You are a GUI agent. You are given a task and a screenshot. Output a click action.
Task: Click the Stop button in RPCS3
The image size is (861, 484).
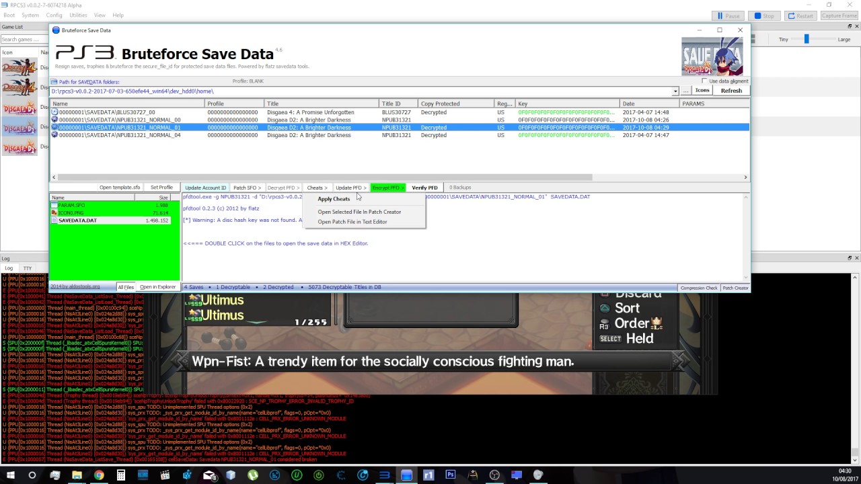coord(765,15)
